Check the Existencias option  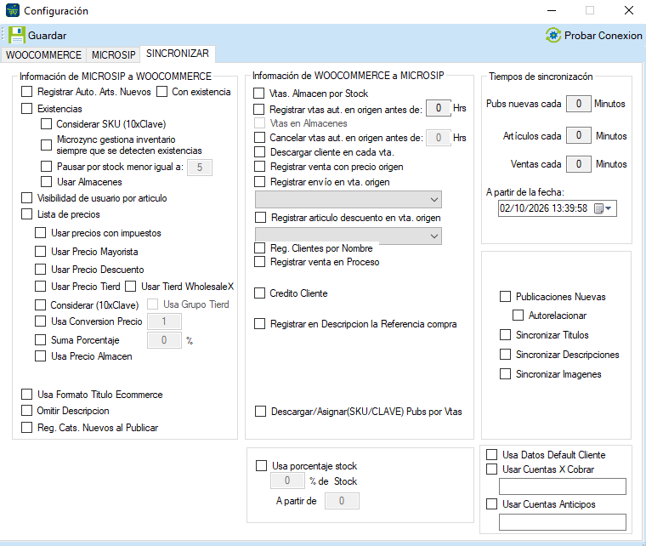(x=27, y=108)
